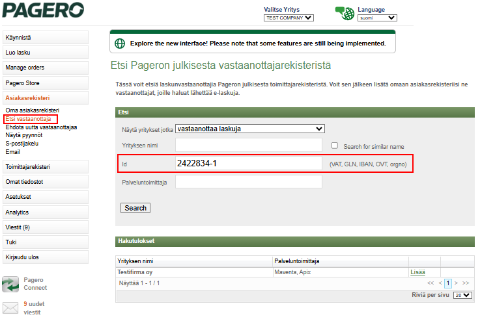This screenshot has height=319, width=480.
Task: Select Etsi vastaanottaja submenu link
Action: (28, 119)
